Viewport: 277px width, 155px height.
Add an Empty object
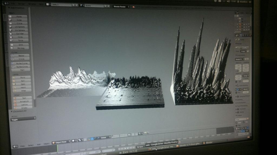(x=23, y=108)
